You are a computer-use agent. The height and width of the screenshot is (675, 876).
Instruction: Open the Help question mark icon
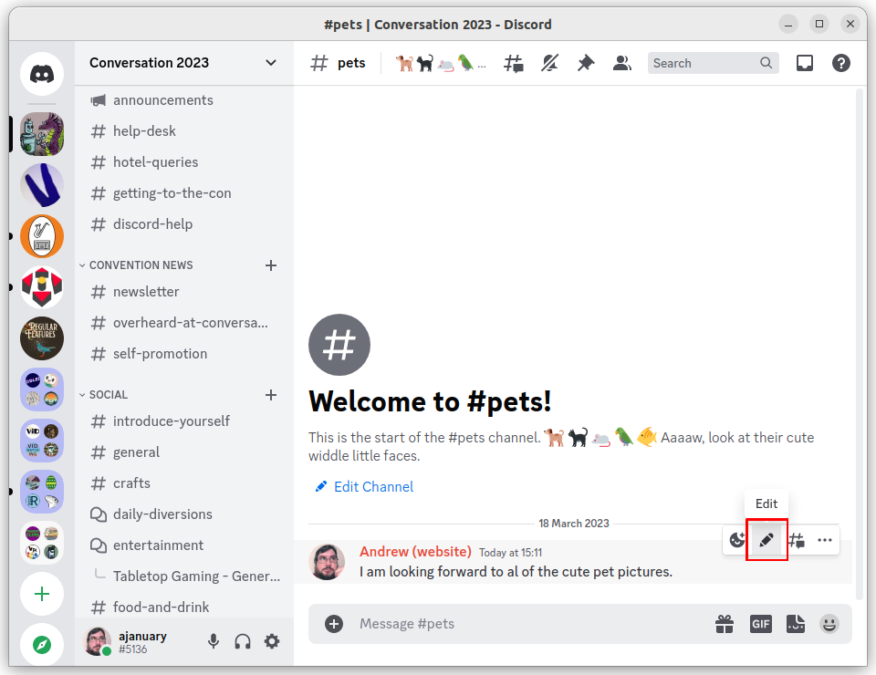pyautogui.click(x=840, y=63)
